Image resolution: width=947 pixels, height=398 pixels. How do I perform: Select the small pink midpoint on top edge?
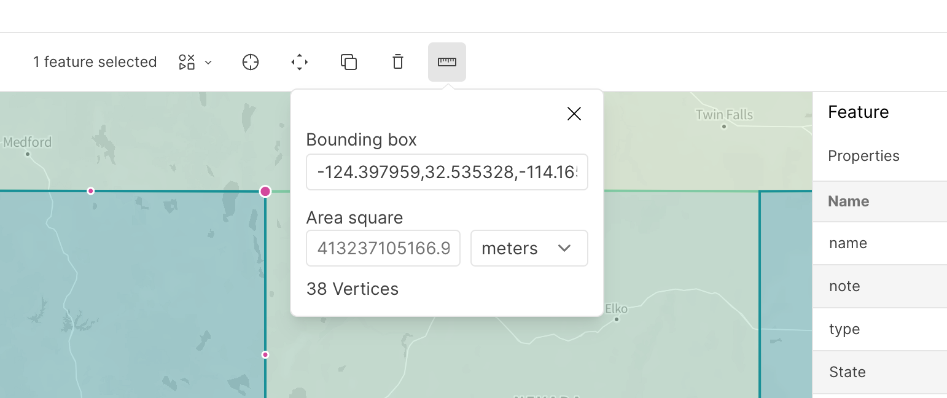click(x=91, y=191)
